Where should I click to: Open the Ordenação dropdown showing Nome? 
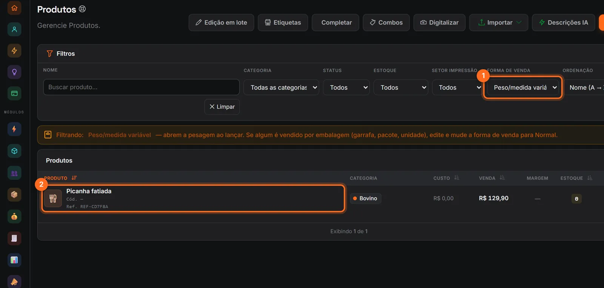click(584, 87)
